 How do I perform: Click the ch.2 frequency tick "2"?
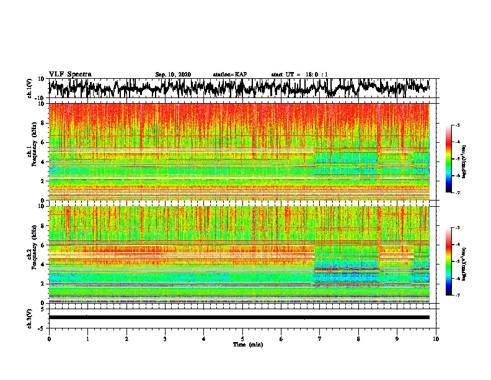point(43,284)
